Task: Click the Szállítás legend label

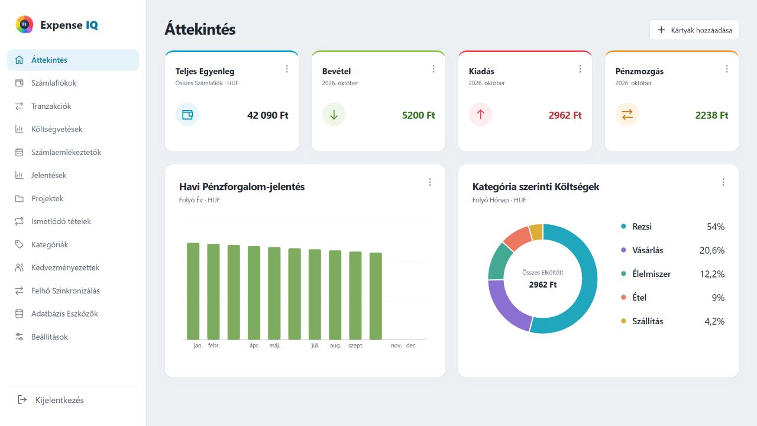Action: click(x=648, y=321)
